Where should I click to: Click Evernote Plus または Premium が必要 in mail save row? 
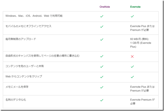point(142,89)
